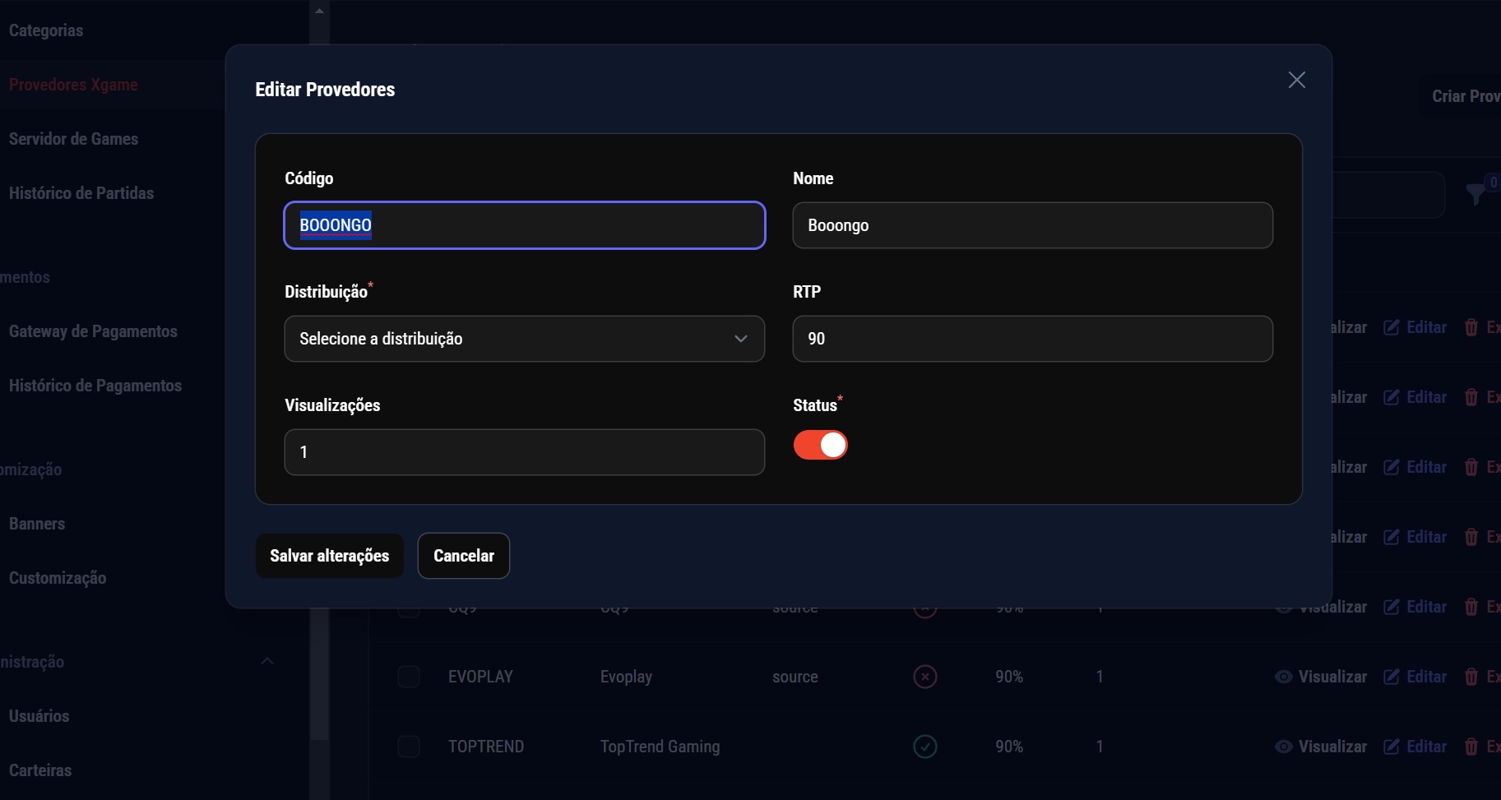Click Salvar alterações button

[x=330, y=556]
